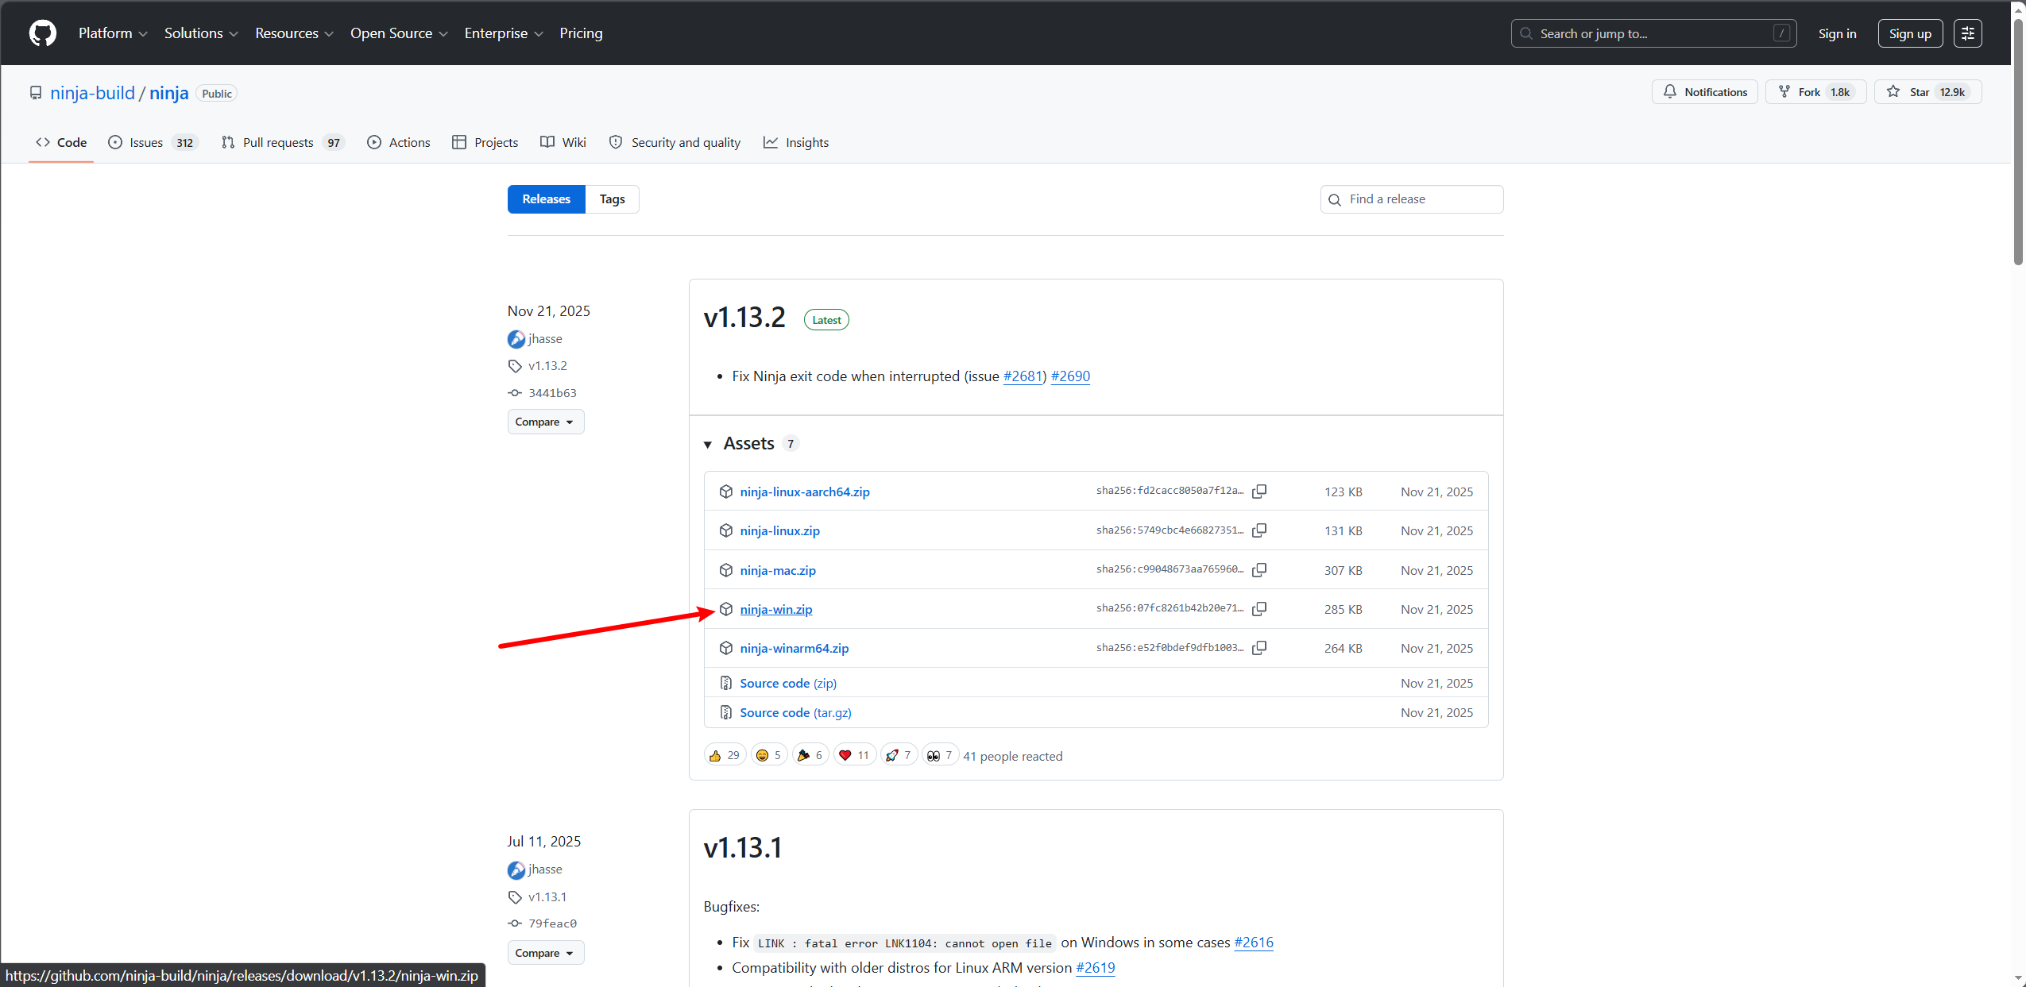Viewport: 2026px width, 987px height.
Task: Download the ninja-win.zip asset
Action: tap(775, 609)
